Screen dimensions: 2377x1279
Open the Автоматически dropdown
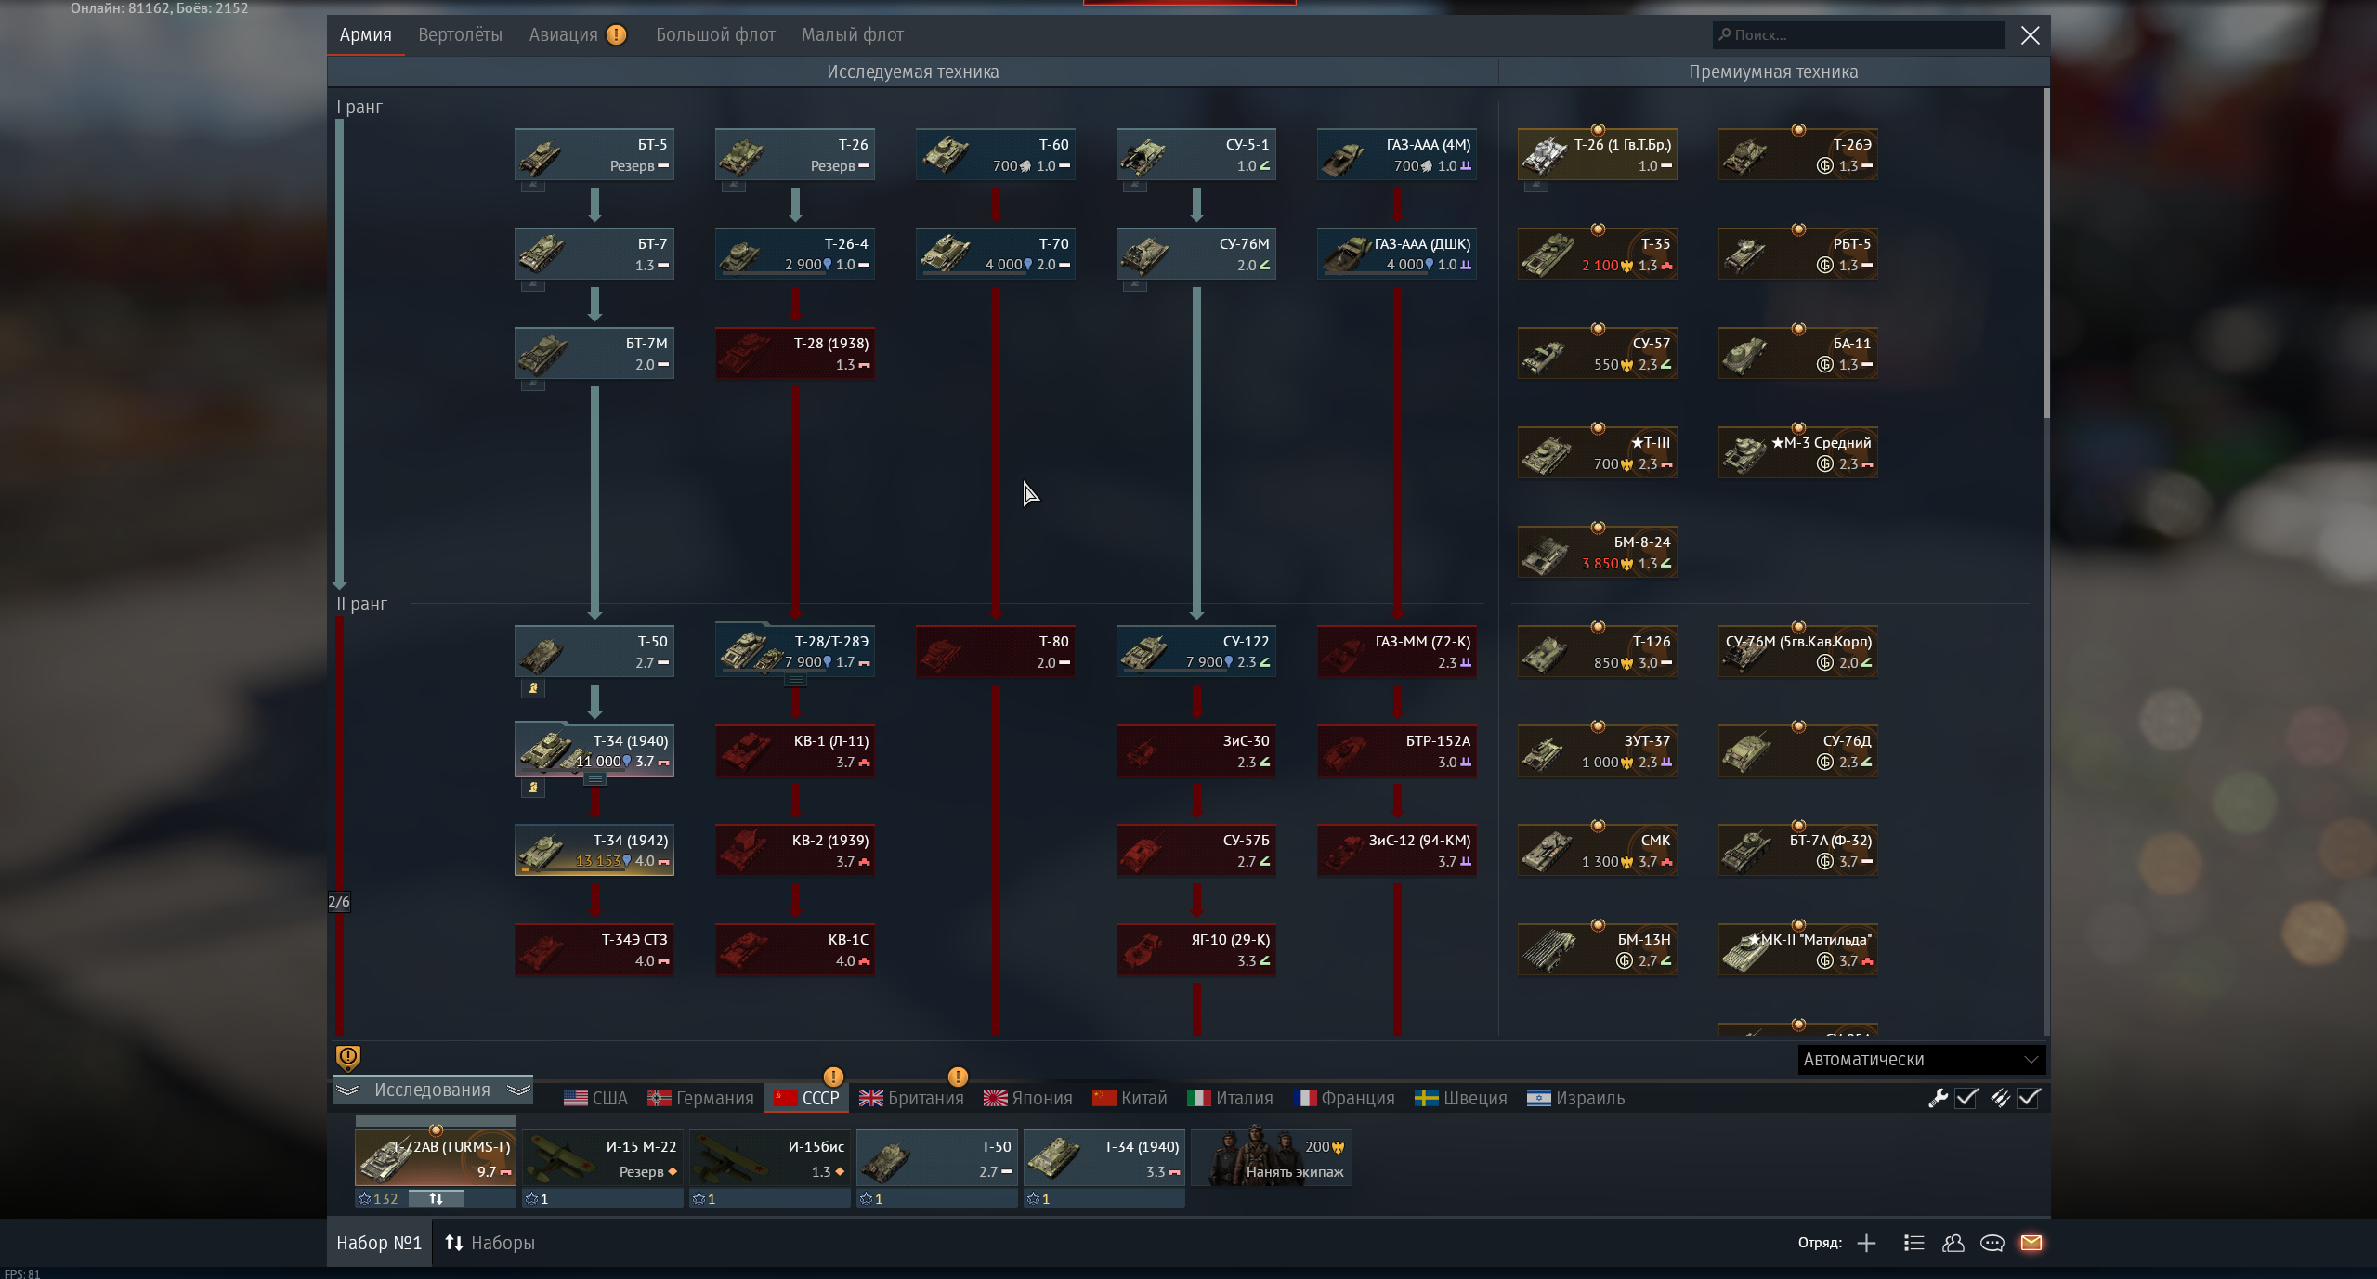[x=1921, y=1060]
